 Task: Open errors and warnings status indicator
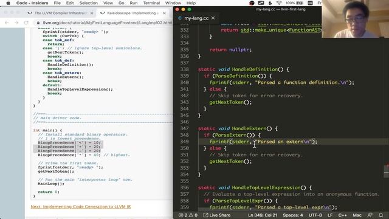[188, 215]
